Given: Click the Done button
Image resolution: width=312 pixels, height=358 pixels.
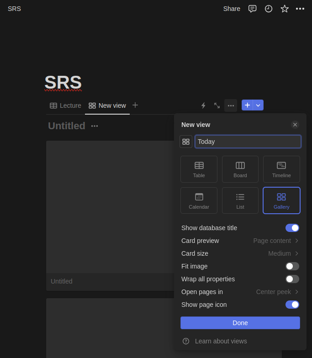Looking at the screenshot, I should tap(240, 323).
